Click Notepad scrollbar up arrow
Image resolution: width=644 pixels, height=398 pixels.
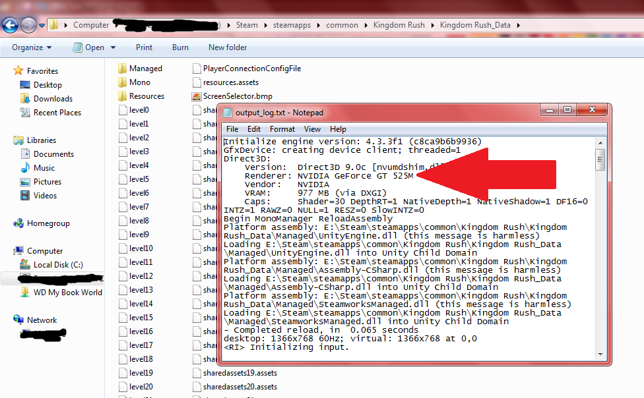point(600,143)
